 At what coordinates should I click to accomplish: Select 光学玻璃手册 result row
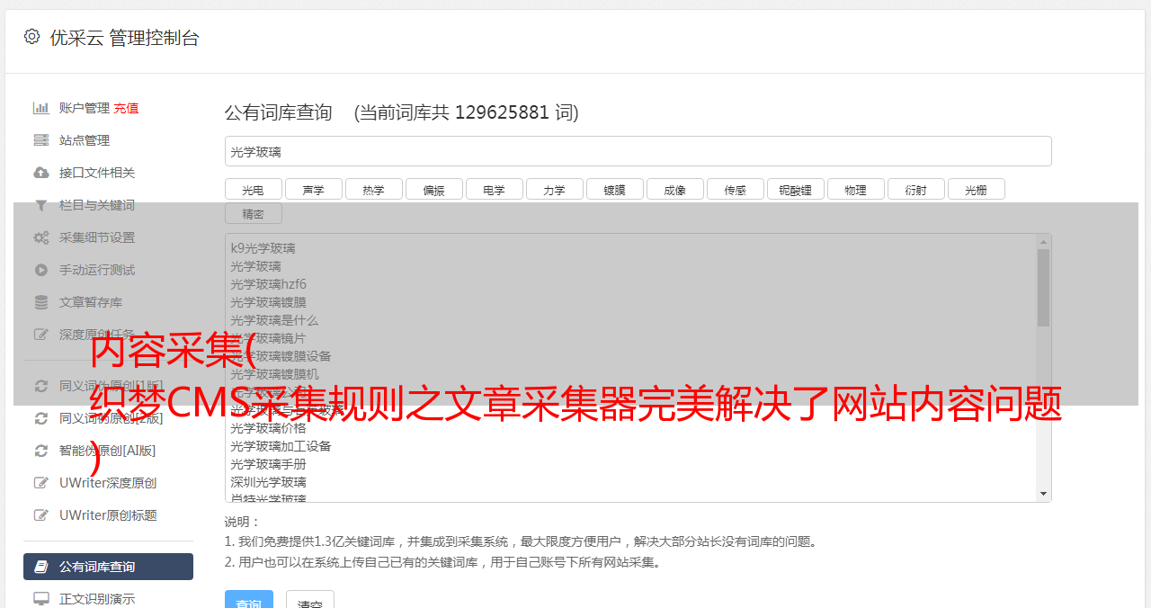268,464
